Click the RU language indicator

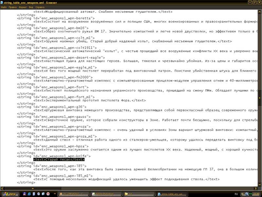[236, 194]
